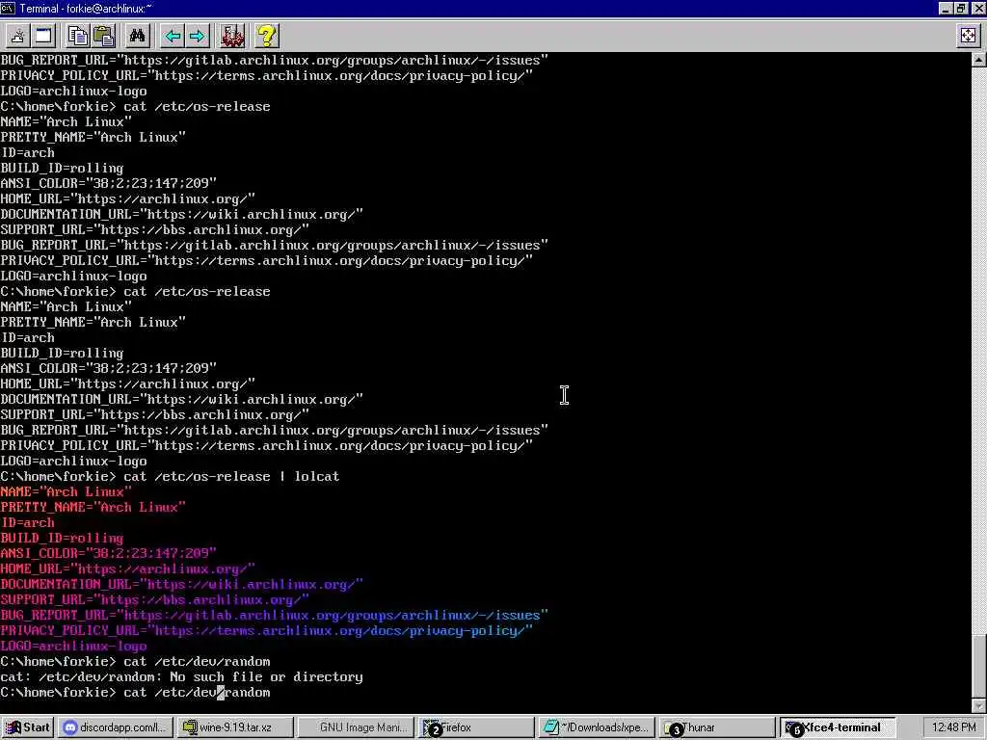
Task: Click scrollbar down arrow
Action: tap(979, 706)
